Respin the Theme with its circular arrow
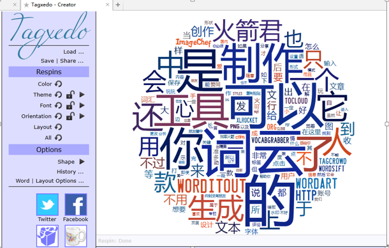 tap(58, 95)
